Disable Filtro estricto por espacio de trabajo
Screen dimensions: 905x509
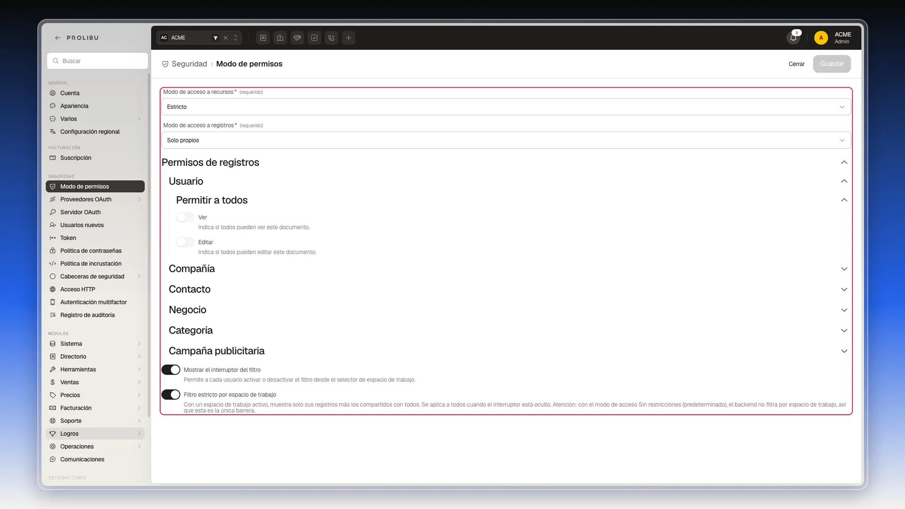(x=171, y=395)
